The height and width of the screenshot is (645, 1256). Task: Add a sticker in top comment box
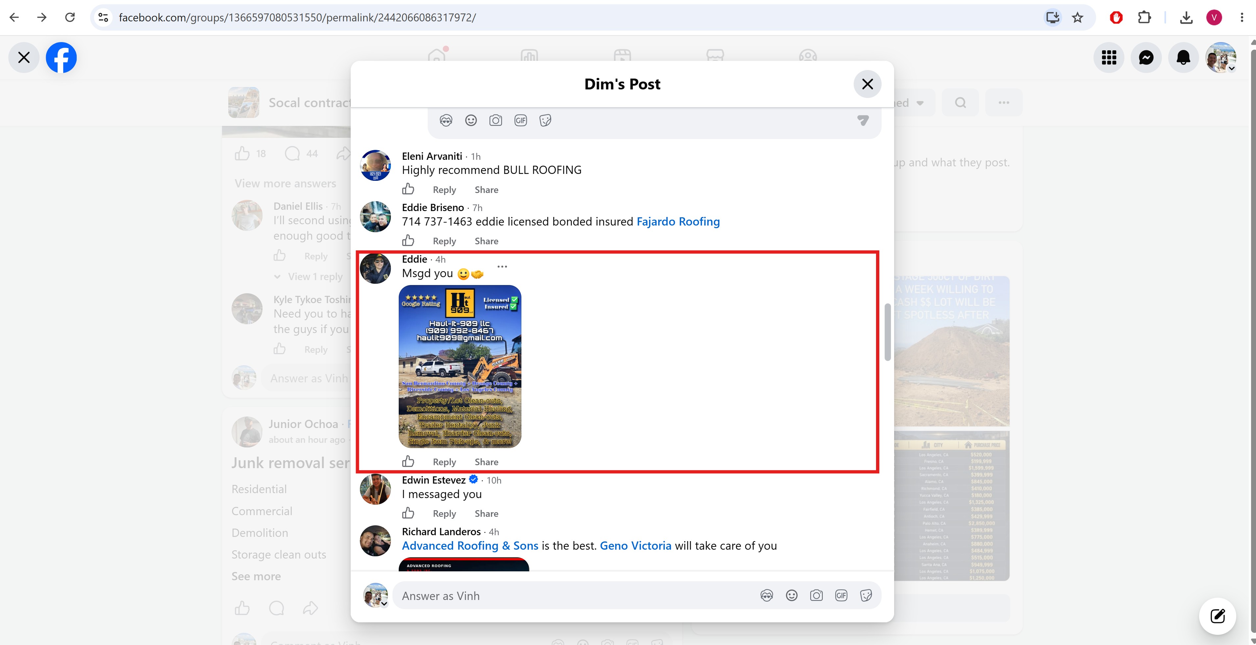coord(546,120)
